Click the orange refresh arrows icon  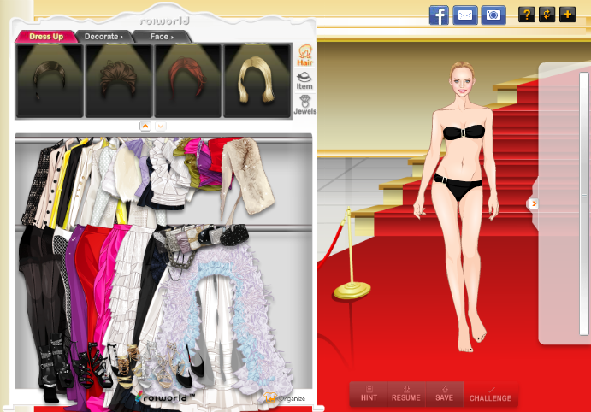point(547,15)
